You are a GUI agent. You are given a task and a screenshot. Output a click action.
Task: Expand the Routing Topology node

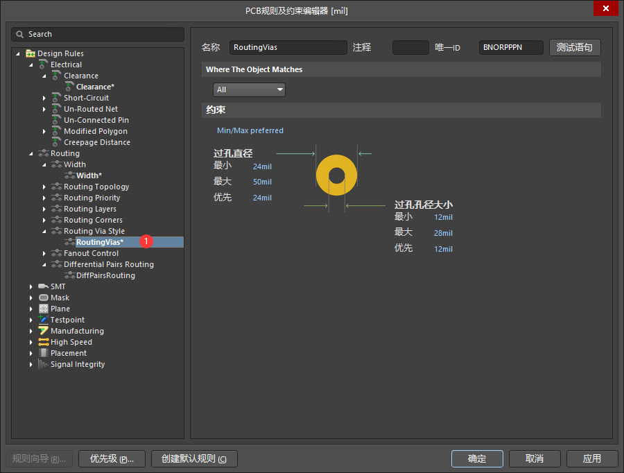[44, 187]
